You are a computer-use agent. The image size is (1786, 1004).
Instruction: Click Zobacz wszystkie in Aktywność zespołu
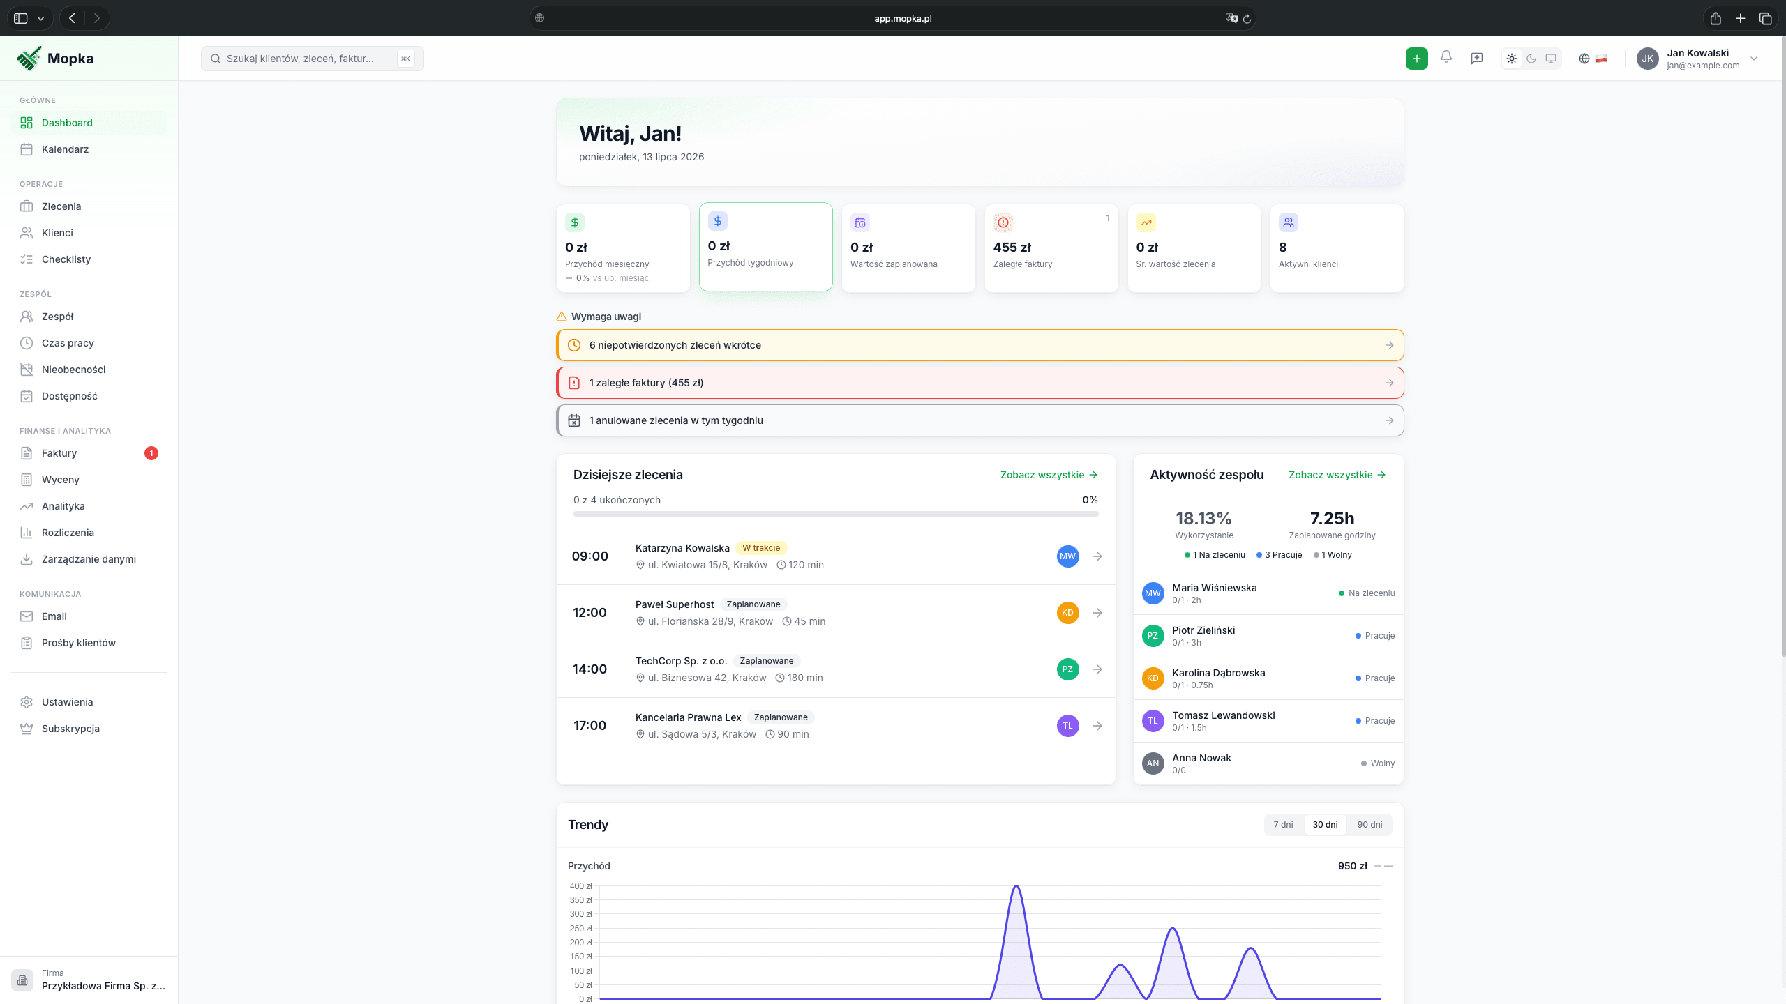[1337, 475]
